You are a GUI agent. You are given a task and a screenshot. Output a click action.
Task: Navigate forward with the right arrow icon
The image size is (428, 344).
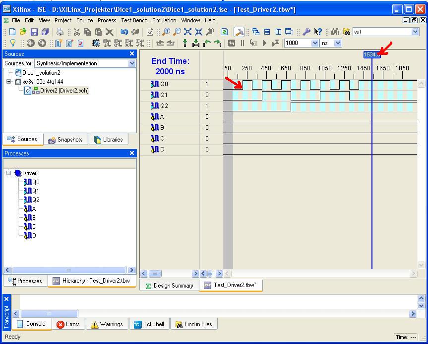(42, 43)
